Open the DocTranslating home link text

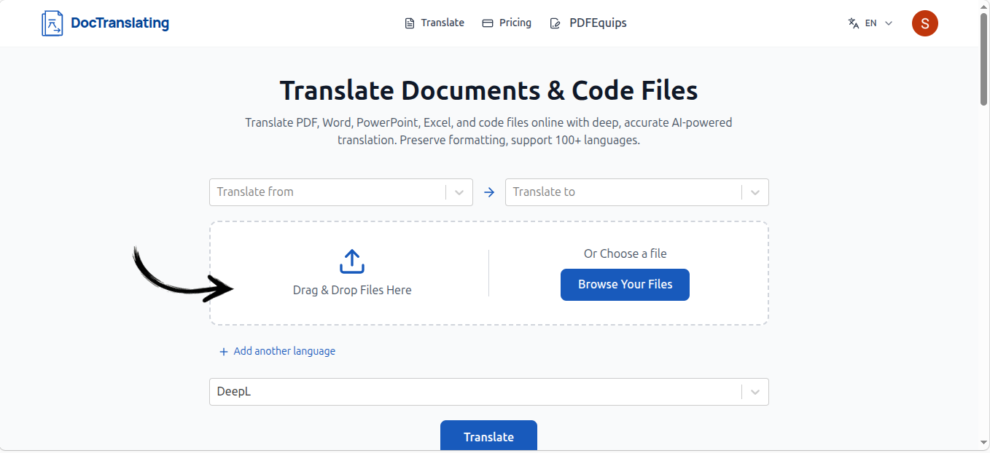point(120,23)
